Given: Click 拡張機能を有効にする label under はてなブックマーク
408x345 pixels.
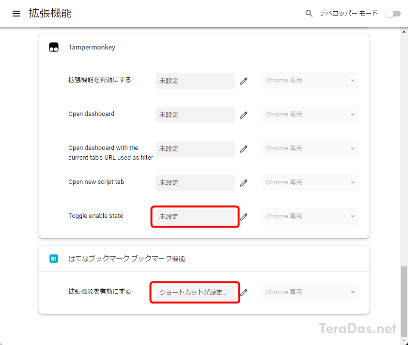Looking at the screenshot, I should (100, 291).
